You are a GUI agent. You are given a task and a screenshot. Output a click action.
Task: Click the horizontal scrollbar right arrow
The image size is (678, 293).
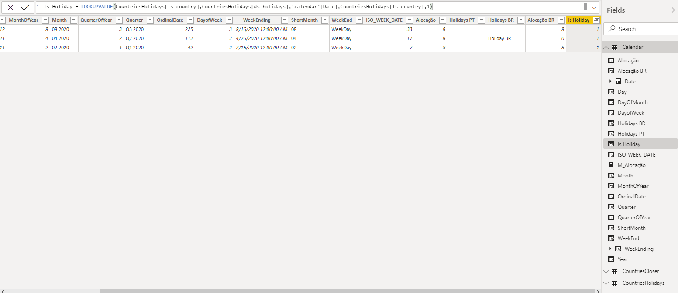pyautogui.click(x=598, y=291)
